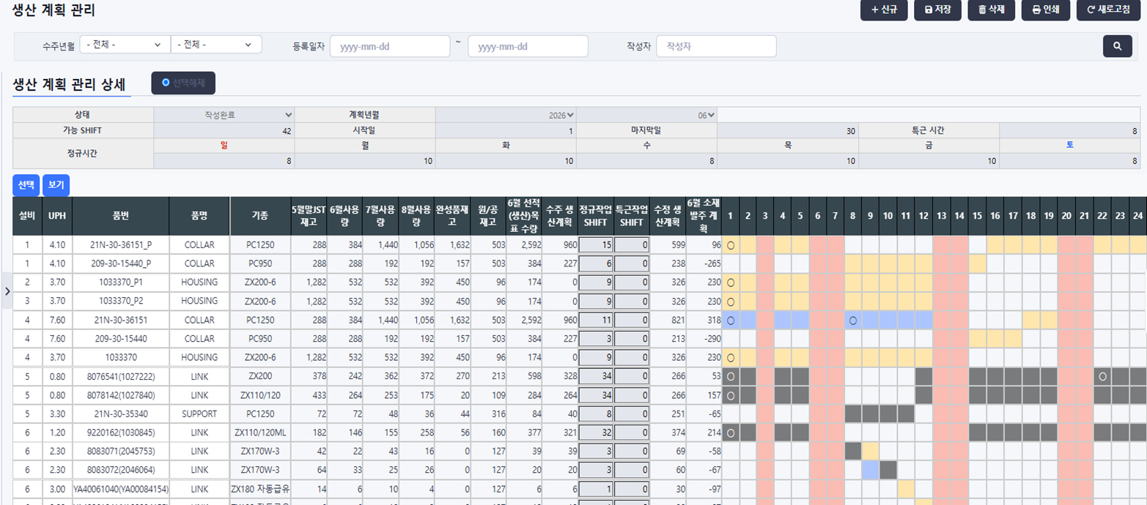Toggle day 1 circle in 1033370_P2 row
The width and height of the screenshot is (1147, 505).
730,301
